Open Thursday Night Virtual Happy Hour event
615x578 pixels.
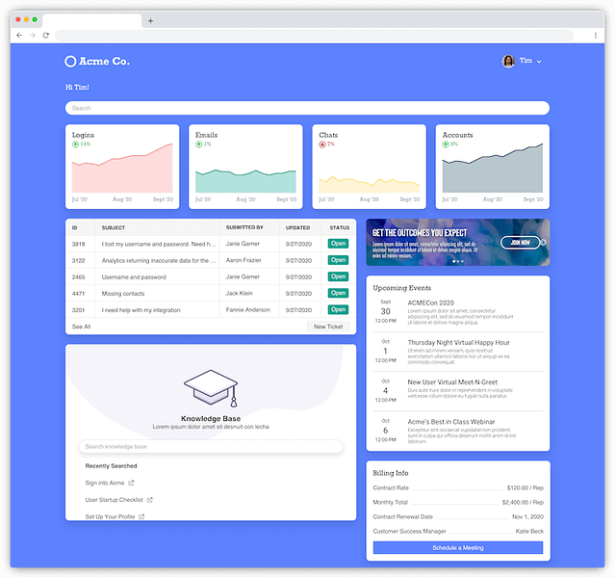pyautogui.click(x=458, y=342)
